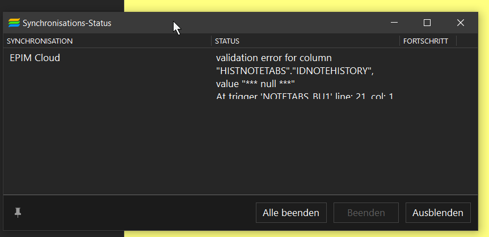Screen dimensions: 489x237
Task: Sort by the SYNCHRONISATION column header
Action: (107, 41)
